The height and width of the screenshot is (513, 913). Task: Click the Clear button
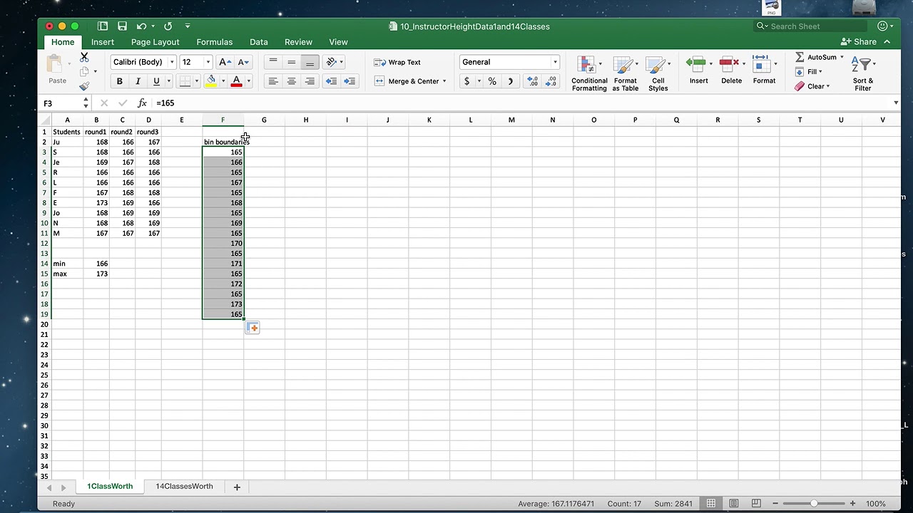coord(812,86)
